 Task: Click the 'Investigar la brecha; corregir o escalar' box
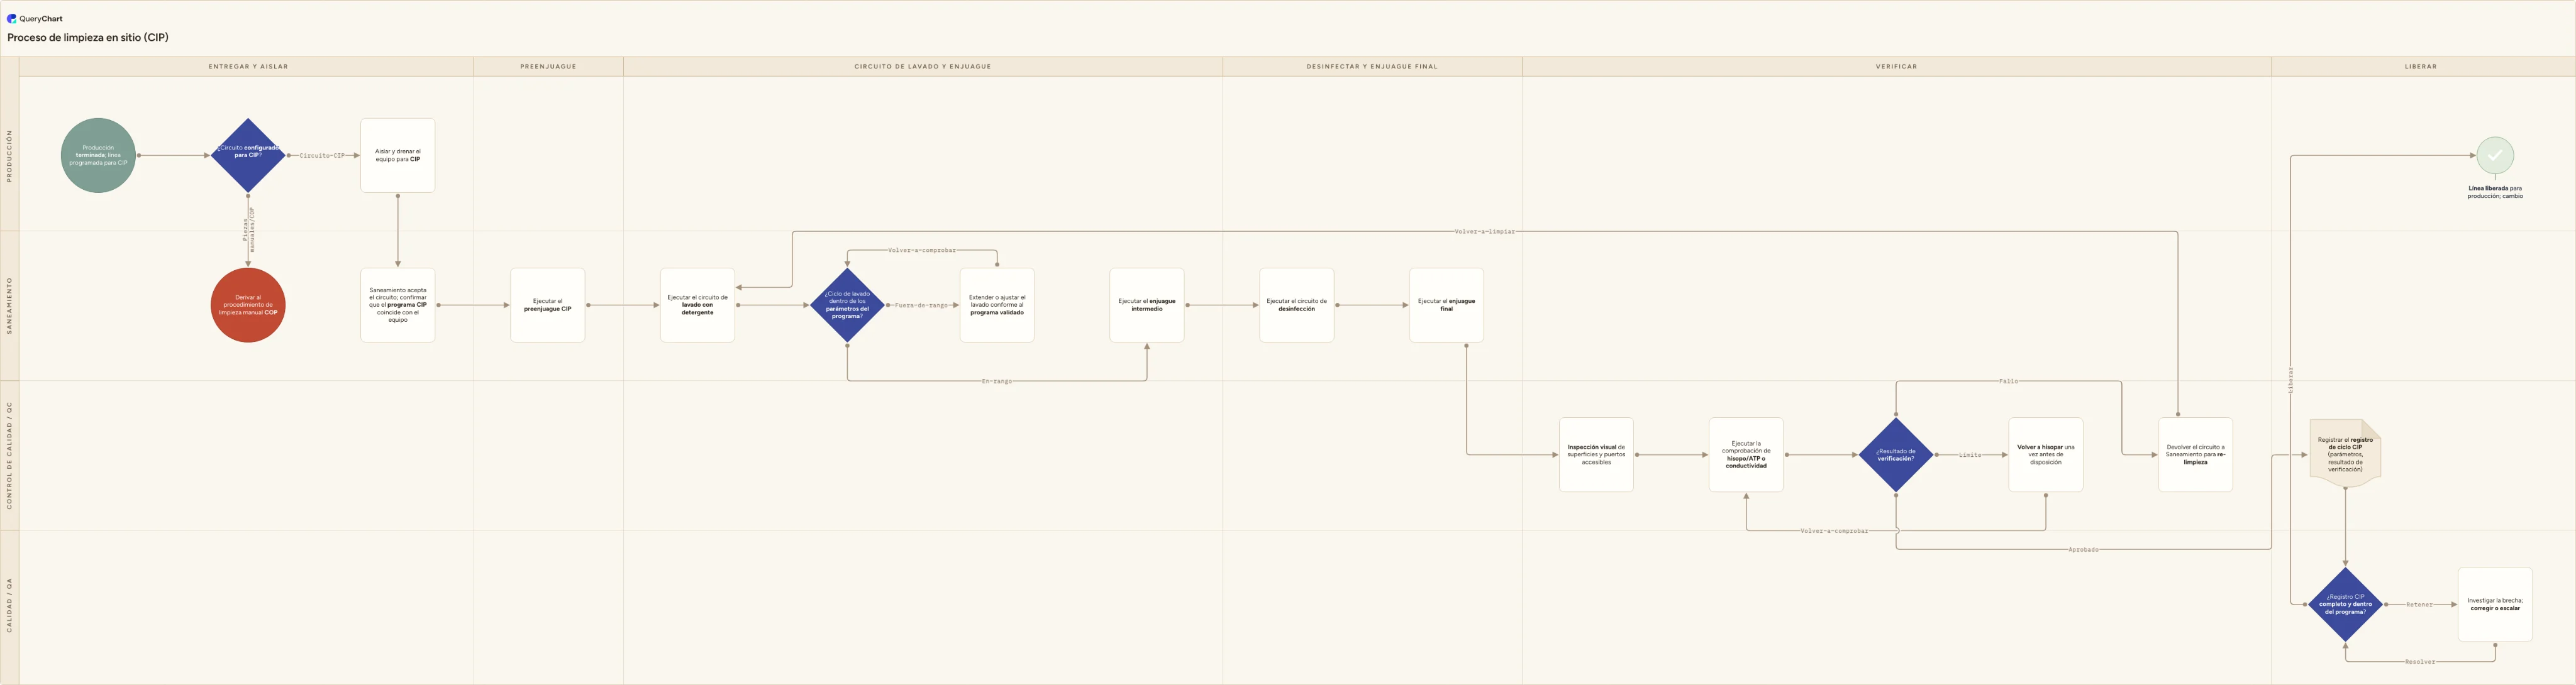coord(2495,605)
